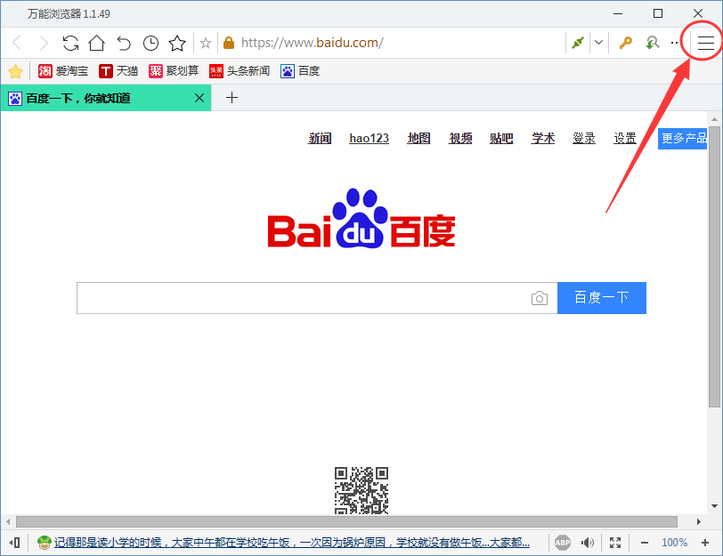Click 更多产品 to see more Baidu products
This screenshot has width=723, height=556.
pyautogui.click(x=682, y=138)
